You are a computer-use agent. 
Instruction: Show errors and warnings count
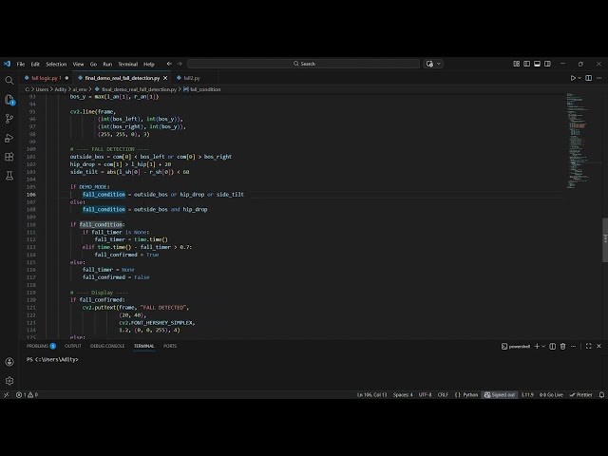pyautogui.click(x=28, y=395)
